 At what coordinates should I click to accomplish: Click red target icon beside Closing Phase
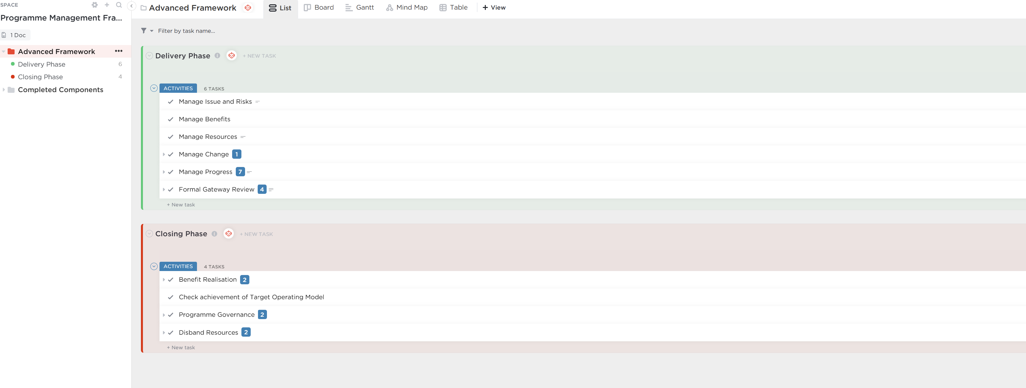[228, 234]
